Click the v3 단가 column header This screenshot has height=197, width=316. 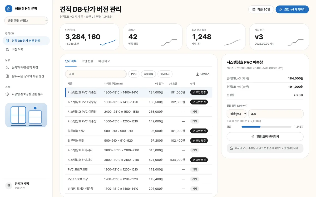pos(159,84)
